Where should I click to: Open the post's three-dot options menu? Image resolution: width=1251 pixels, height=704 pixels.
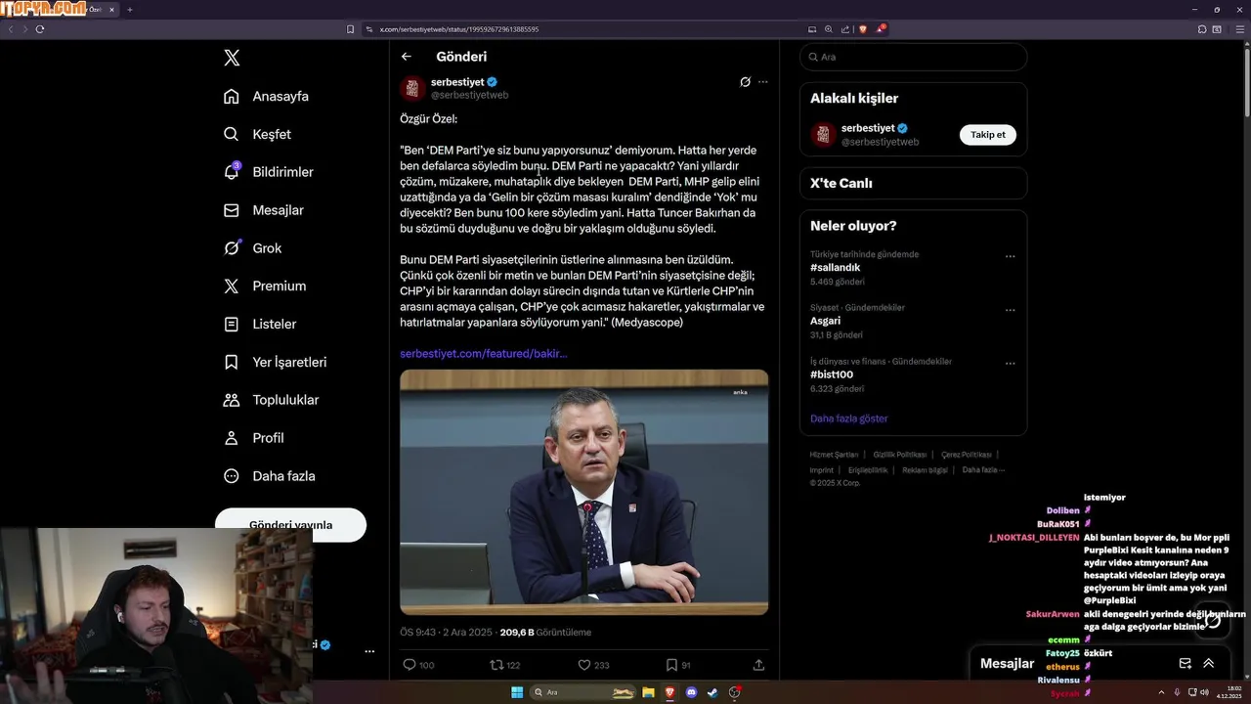[x=763, y=82]
